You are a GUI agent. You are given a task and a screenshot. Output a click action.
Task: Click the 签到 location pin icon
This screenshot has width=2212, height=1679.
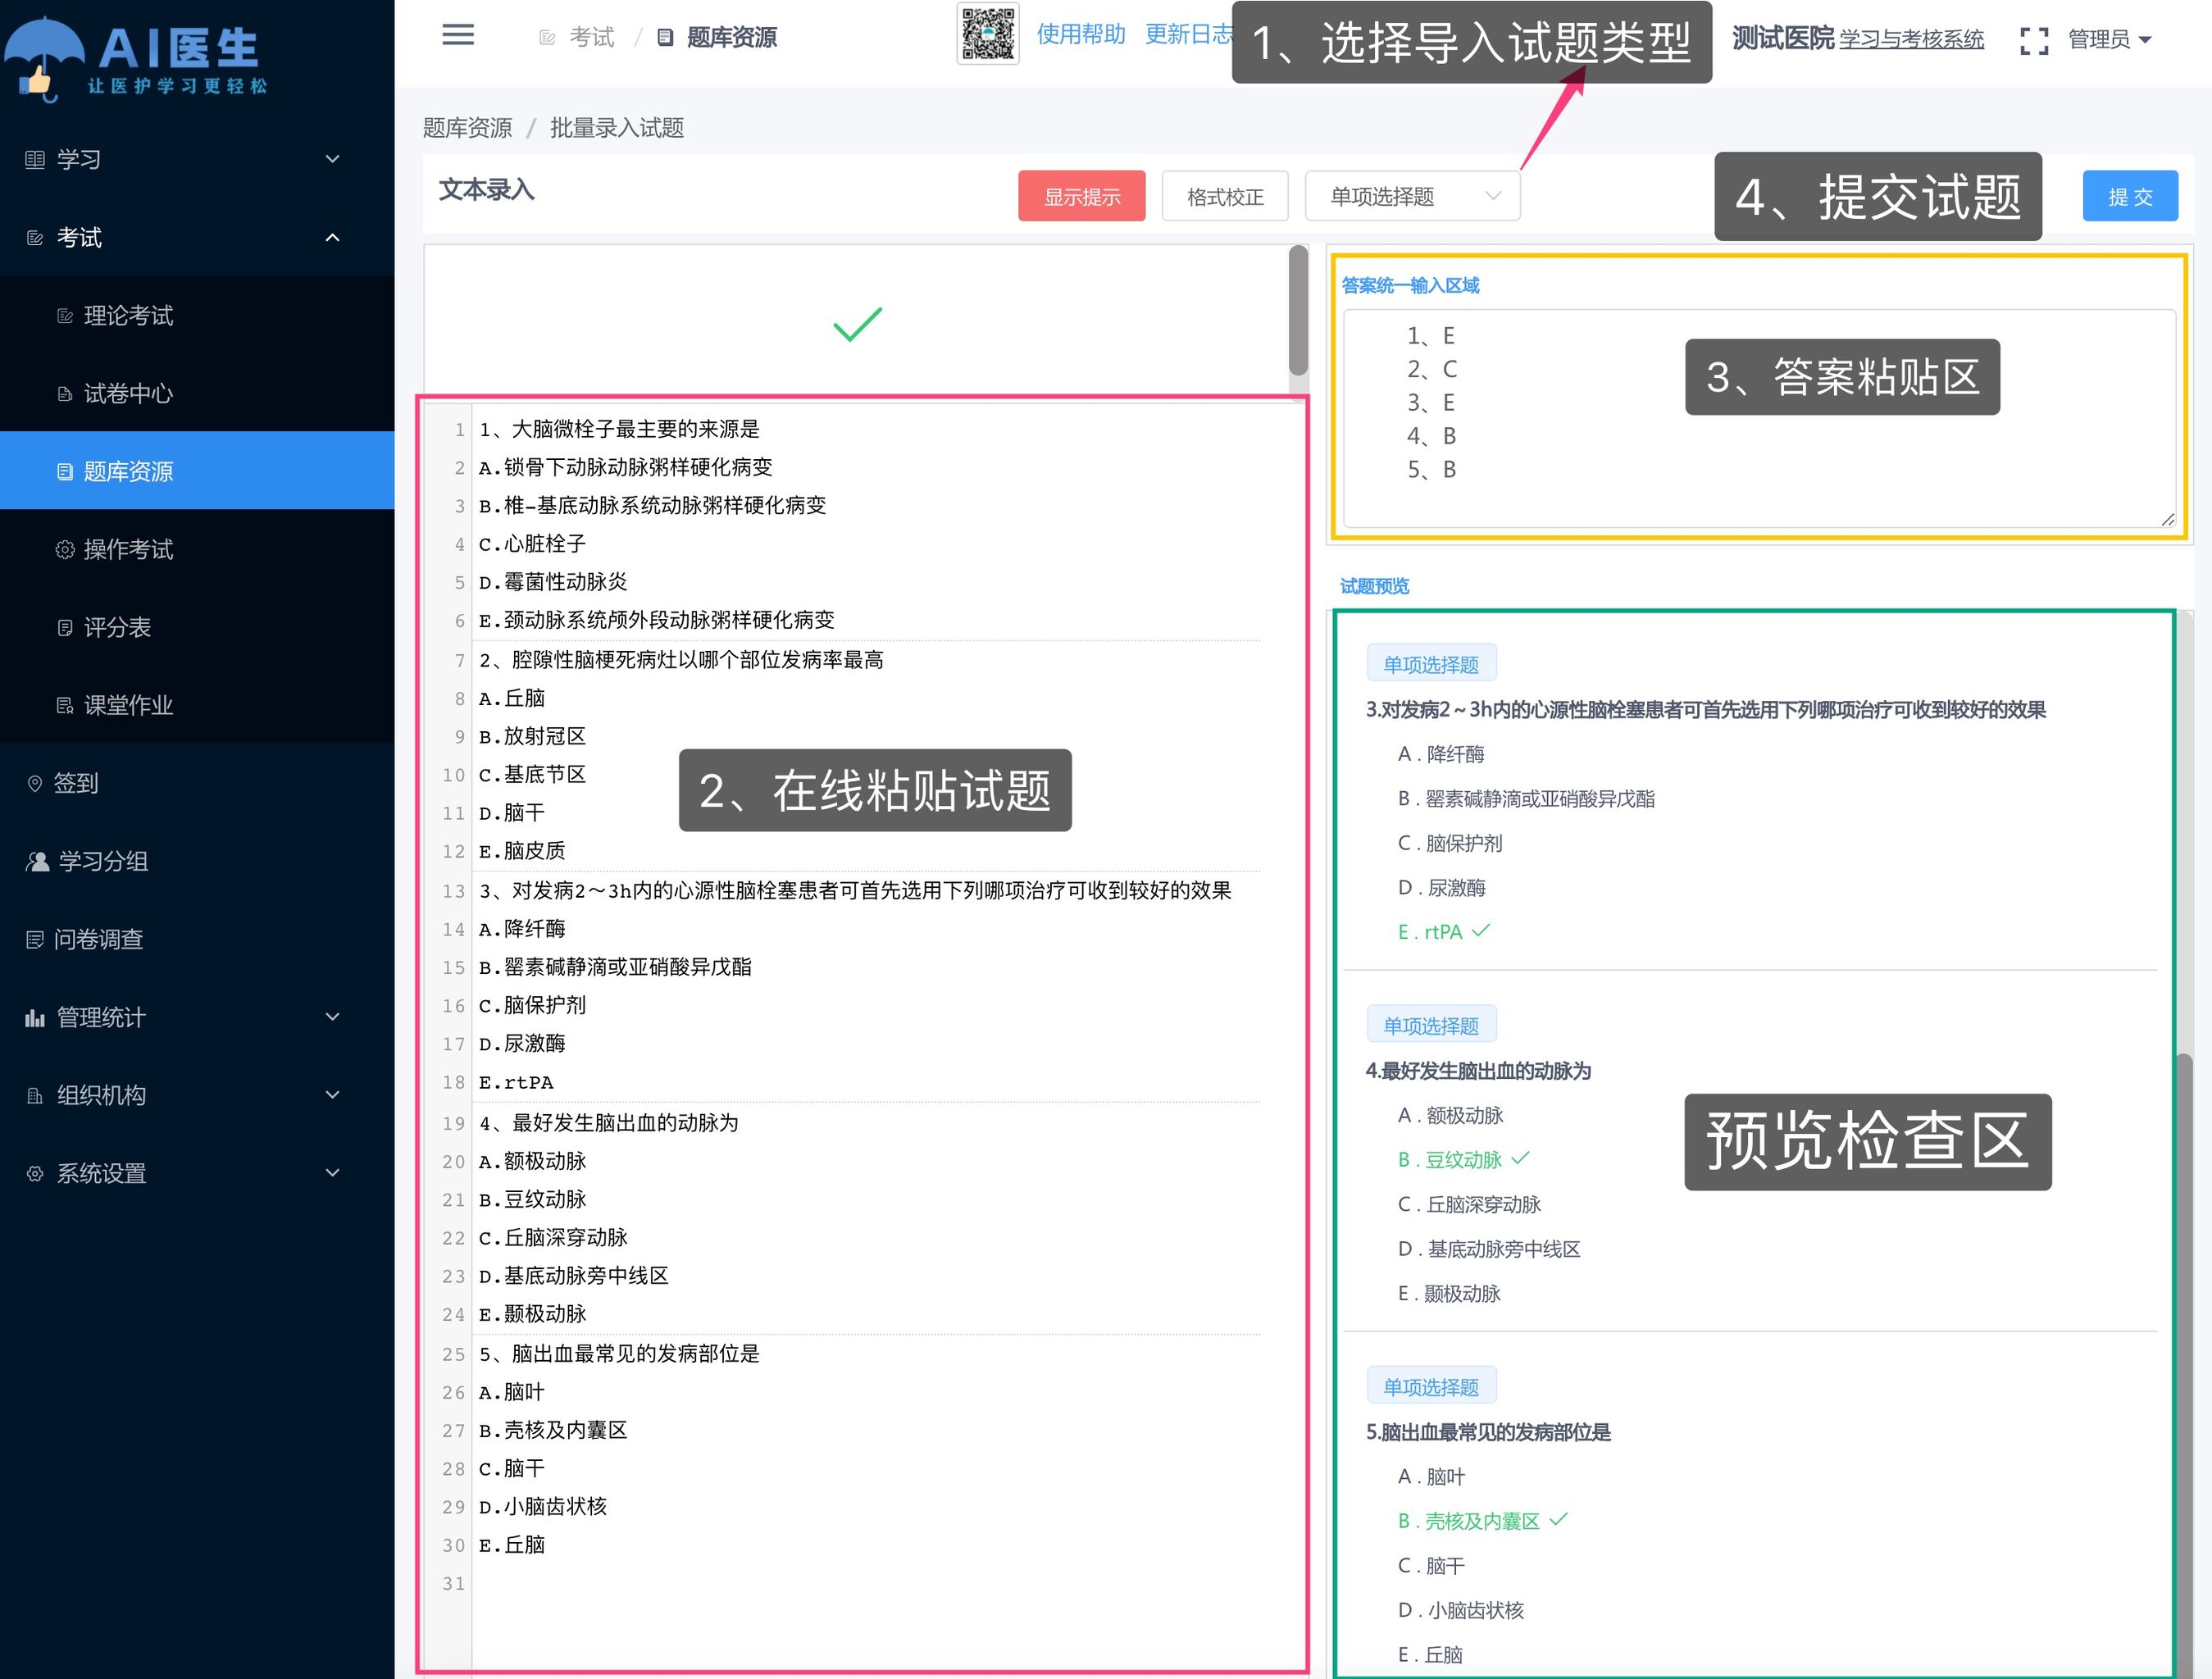pos(35,784)
